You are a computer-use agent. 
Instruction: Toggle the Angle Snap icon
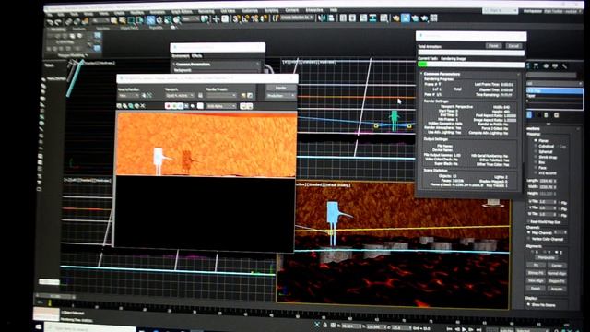click(246, 18)
